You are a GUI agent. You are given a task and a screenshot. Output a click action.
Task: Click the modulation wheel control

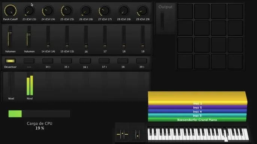pos(137,134)
